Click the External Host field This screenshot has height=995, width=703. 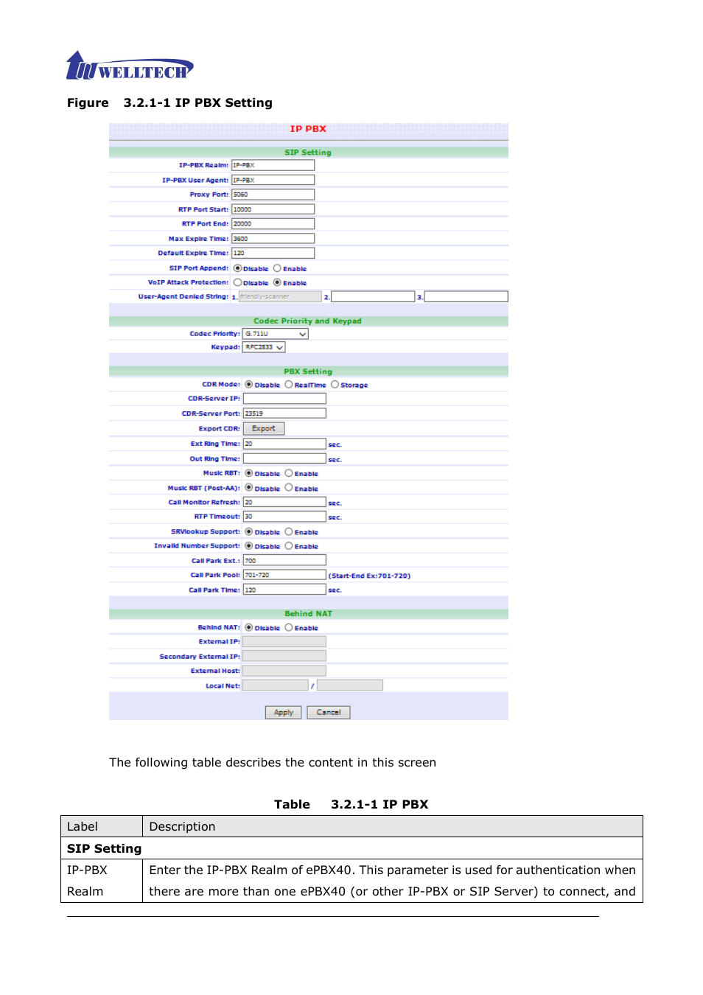point(284,671)
